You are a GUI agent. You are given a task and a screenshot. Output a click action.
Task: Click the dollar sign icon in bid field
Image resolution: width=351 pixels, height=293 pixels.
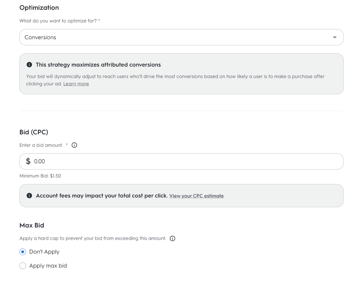[x=28, y=161]
